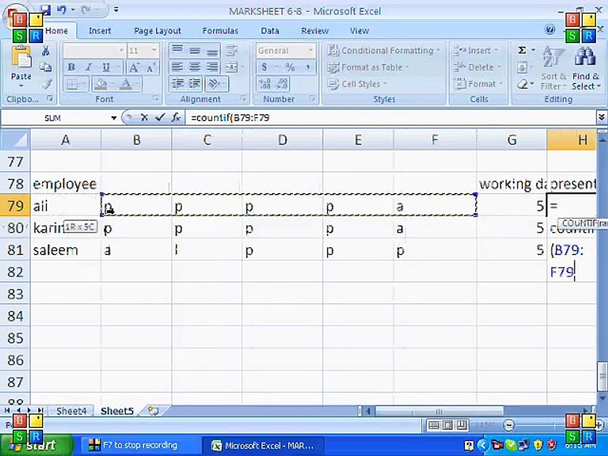The image size is (608, 456).
Task: Toggle Bold formatting
Action: [x=72, y=67]
